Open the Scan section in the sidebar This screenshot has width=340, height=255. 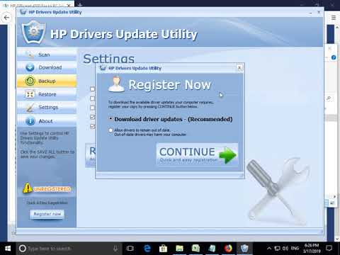pos(47,55)
